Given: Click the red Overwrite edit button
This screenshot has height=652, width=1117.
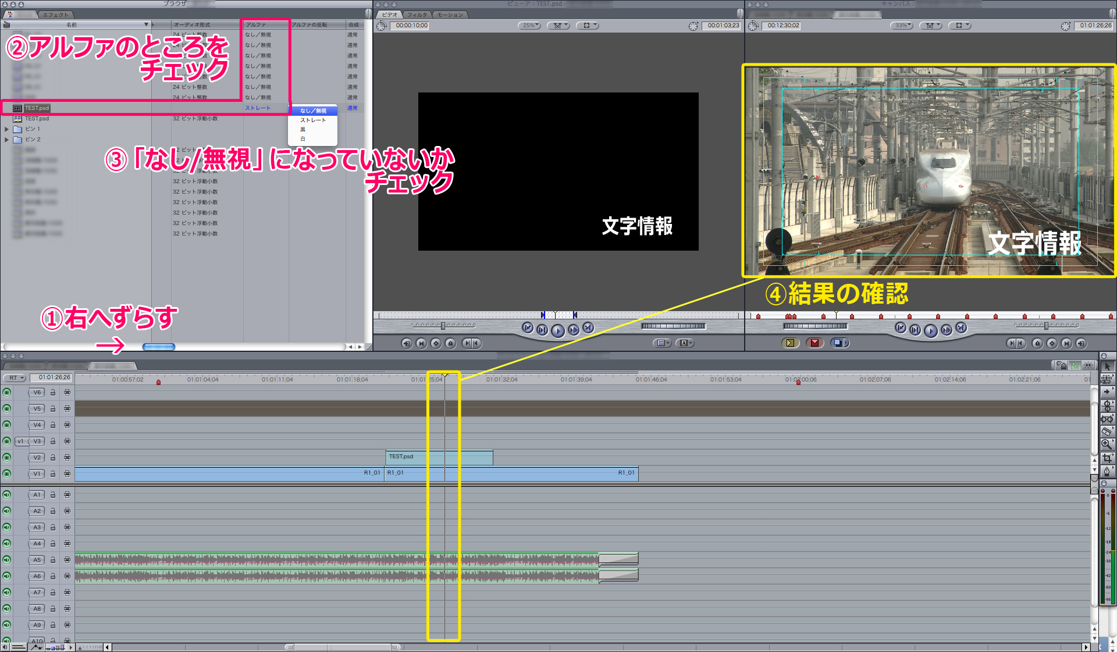Looking at the screenshot, I should tap(814, 343).
